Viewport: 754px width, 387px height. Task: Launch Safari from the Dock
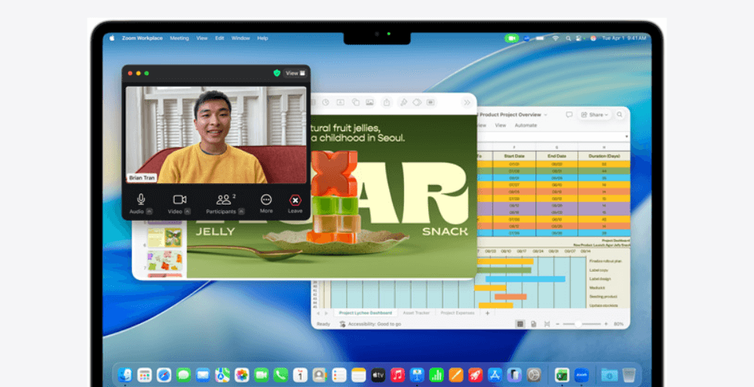coord(164,374)
